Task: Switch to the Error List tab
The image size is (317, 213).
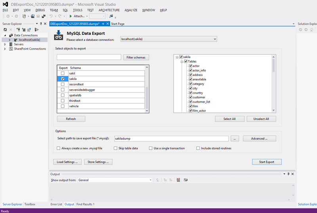Action: pos(56,204)
